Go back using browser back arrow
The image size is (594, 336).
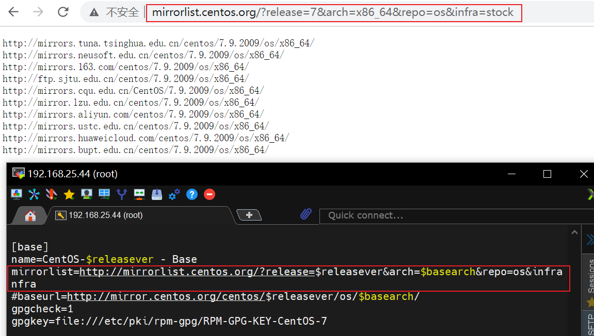[x=13, y=12]
